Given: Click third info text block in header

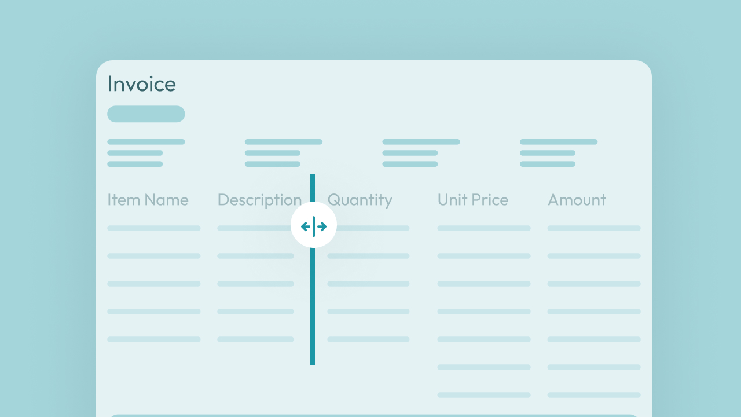Looking at the screenshot, I should point(421,153).
